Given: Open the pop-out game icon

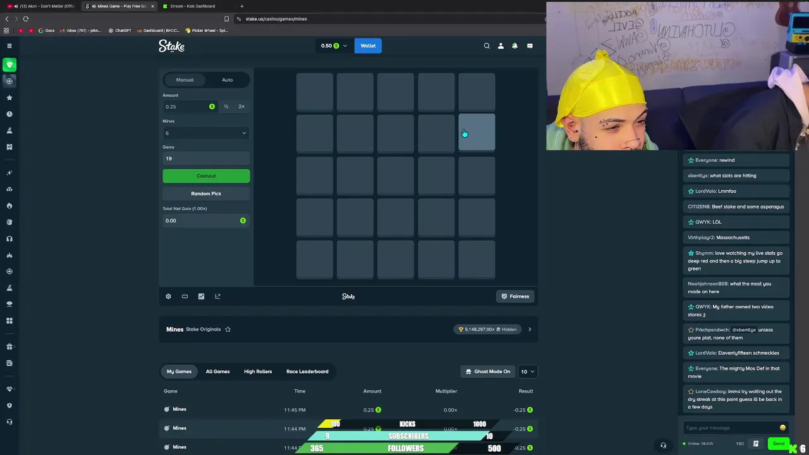Looking at the screenshot, I should [217, 296].
